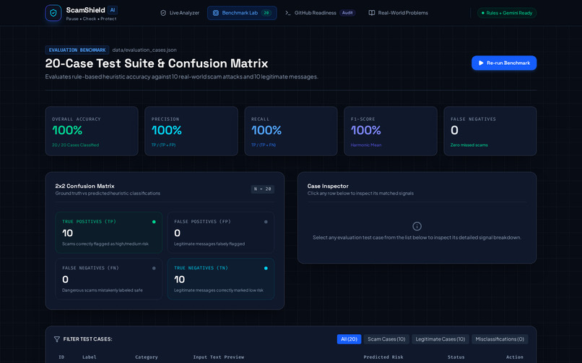The width and height of the screenshot is (582, 363).
Task: Click the Audit badge on GitHub Readiness
Action: pos(347,13)
